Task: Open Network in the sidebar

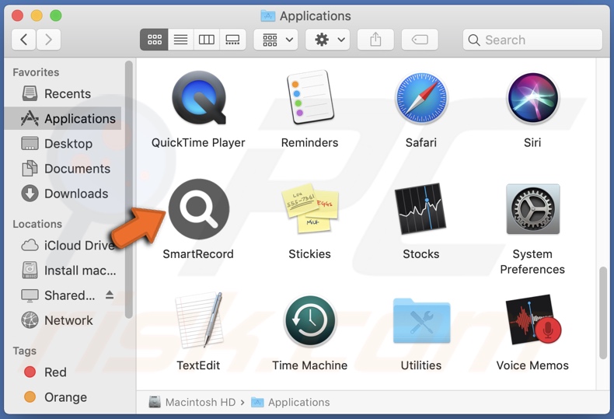Action: [x=63, y=320]
